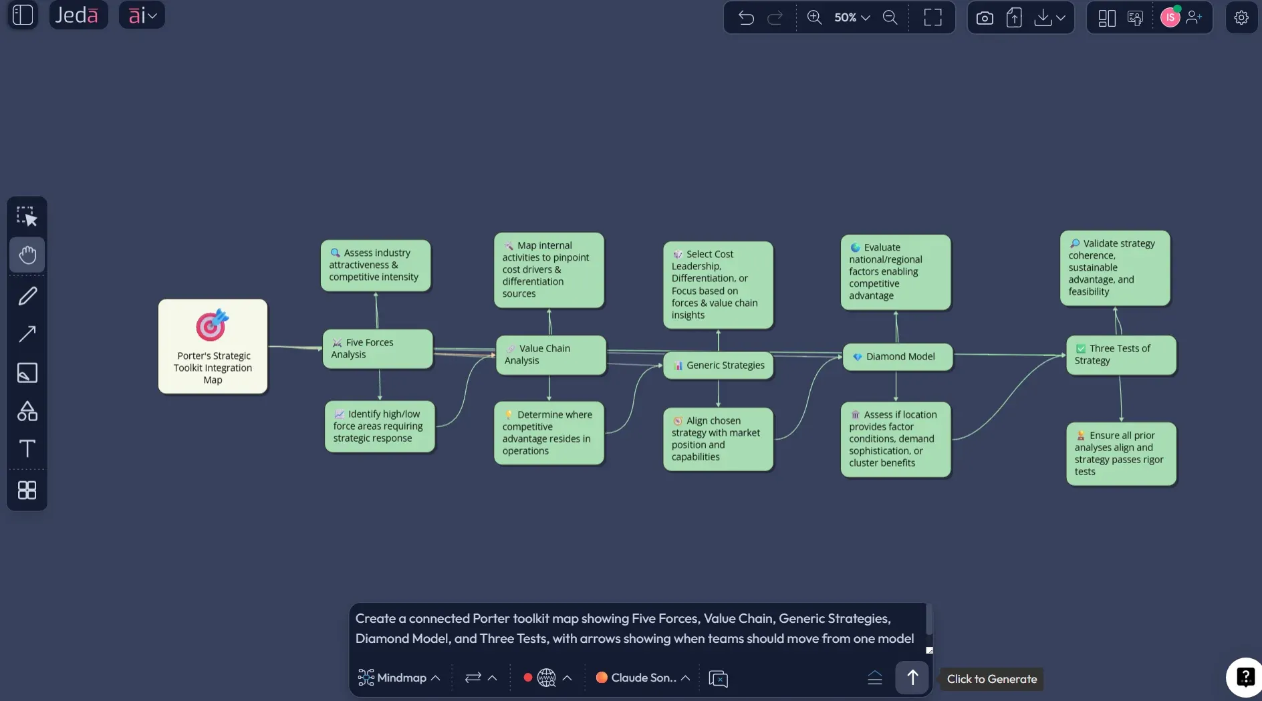Select the Pen drawing tool

click(x=27, y=295)
